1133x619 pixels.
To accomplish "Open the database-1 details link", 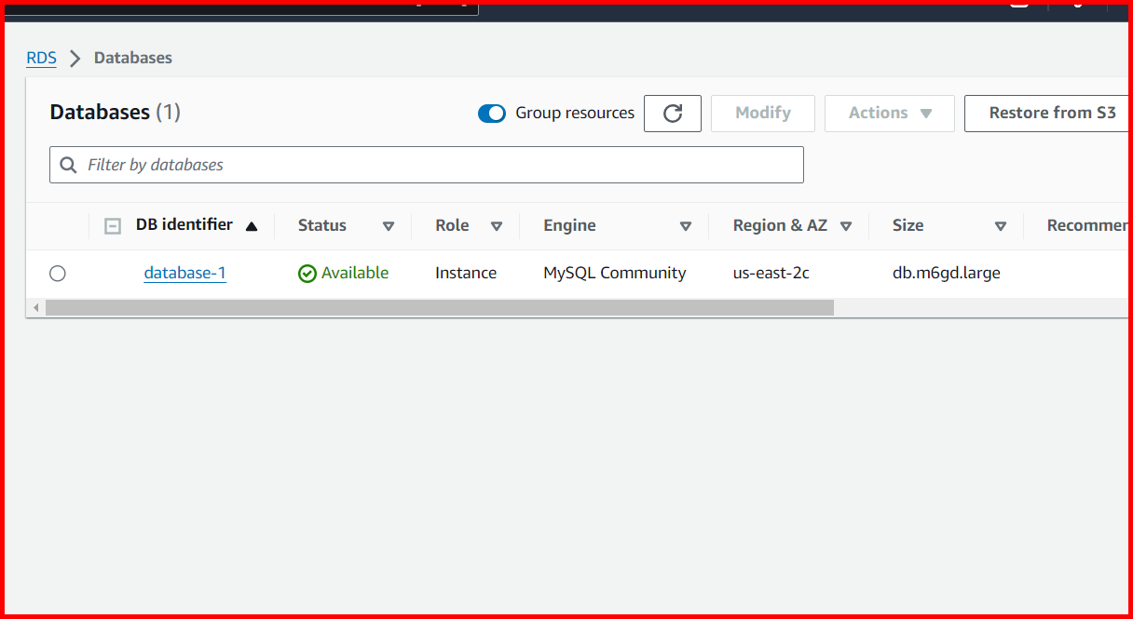I will pos(184,273).
